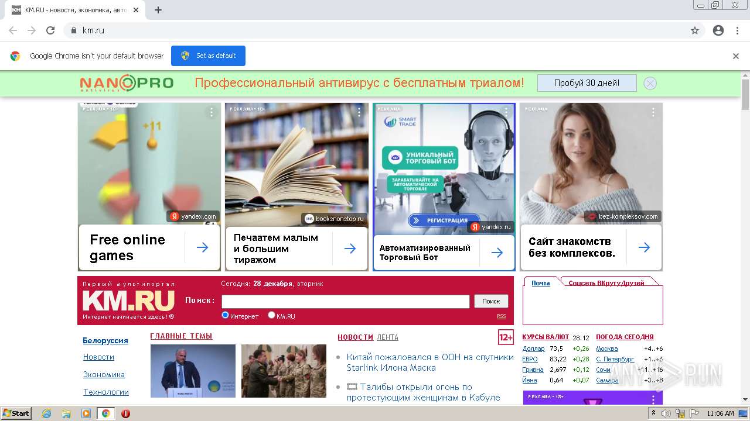Click the page vertical scrollbar
The width and height of the screenshot is (750, 421).
(745, 94)
